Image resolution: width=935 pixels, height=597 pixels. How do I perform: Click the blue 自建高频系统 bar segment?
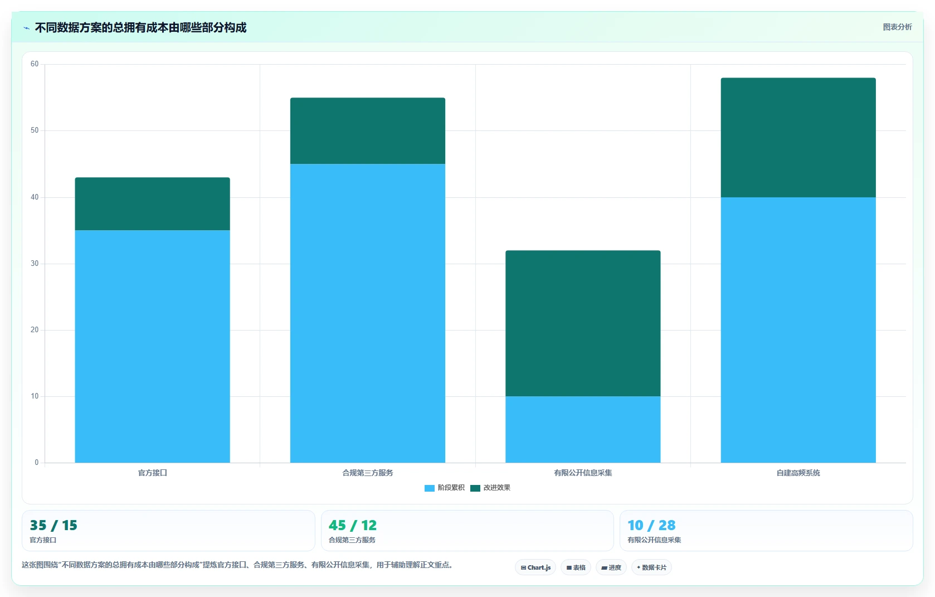(x=798, y=330)
